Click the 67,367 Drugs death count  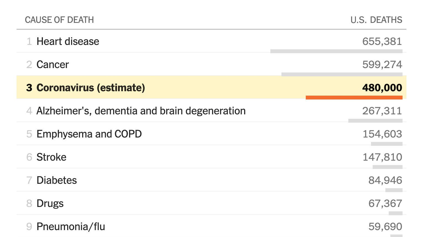tap(385, 203)
